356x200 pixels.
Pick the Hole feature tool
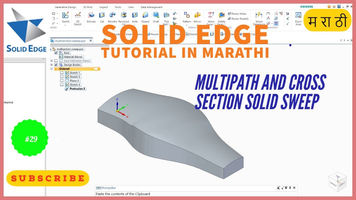point(135,17)
